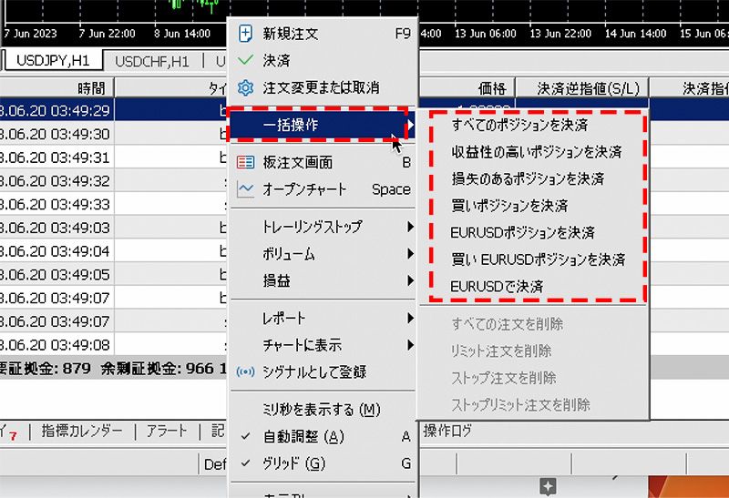
Task: Click the signal icon beside シグナルとして登録
Action: click(x=245, y=372)
